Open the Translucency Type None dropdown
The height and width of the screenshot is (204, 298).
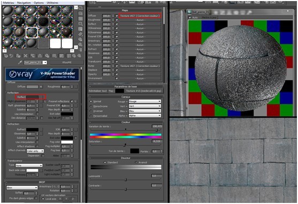click(29, 166)
